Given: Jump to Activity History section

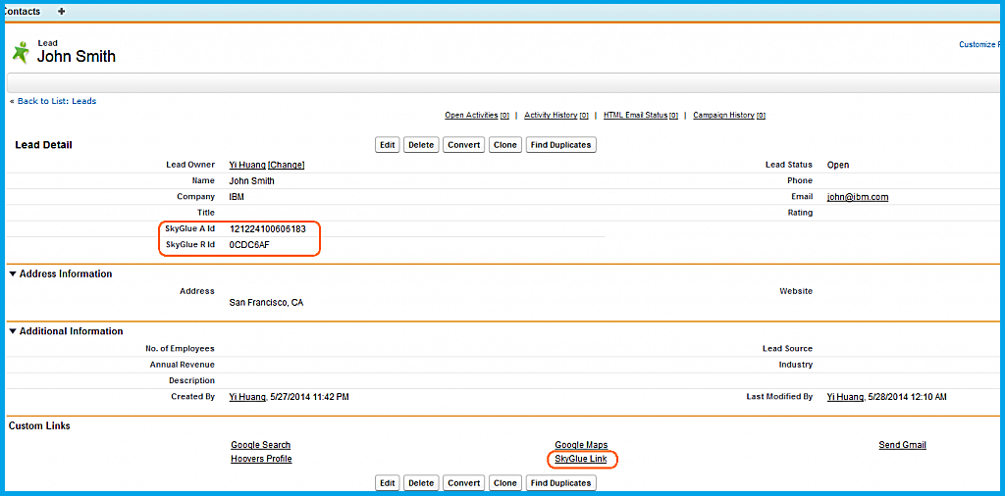Looking at the screenshot, I should (551, 116).
